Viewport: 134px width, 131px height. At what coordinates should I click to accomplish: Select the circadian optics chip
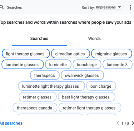tap(70, 54)
